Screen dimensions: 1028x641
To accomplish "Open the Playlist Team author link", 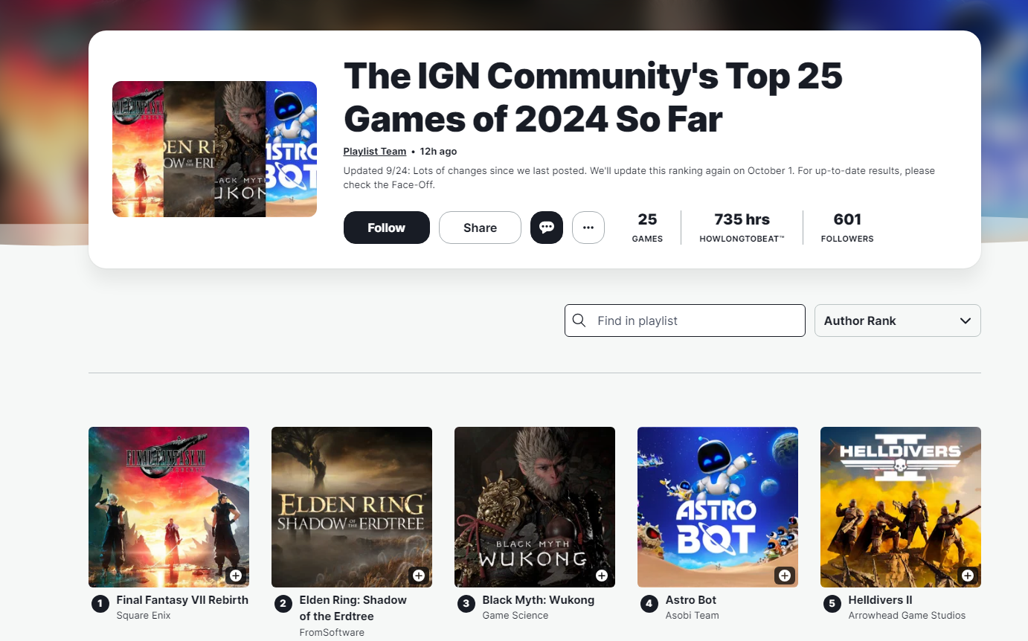I will (374, 152).
